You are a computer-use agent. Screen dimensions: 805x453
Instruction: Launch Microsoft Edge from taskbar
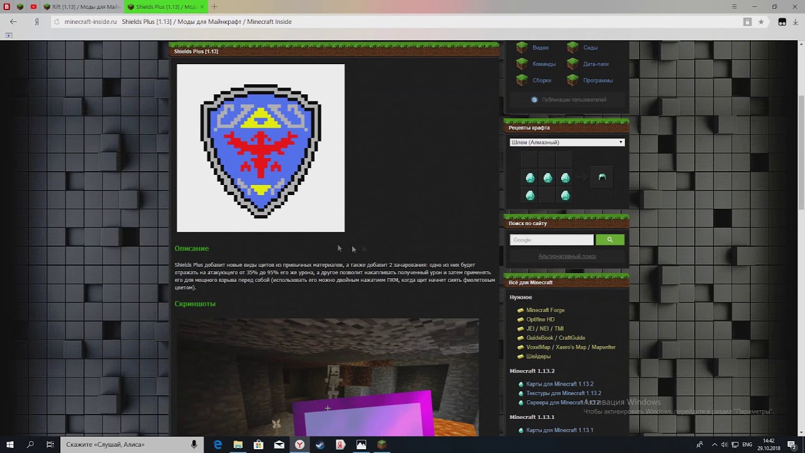coord(218,445)
